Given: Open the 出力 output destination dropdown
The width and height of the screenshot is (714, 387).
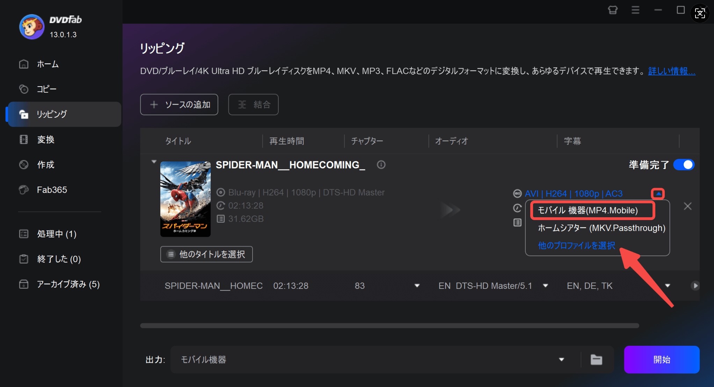Looking at the screenshot, I should point(561,359).
